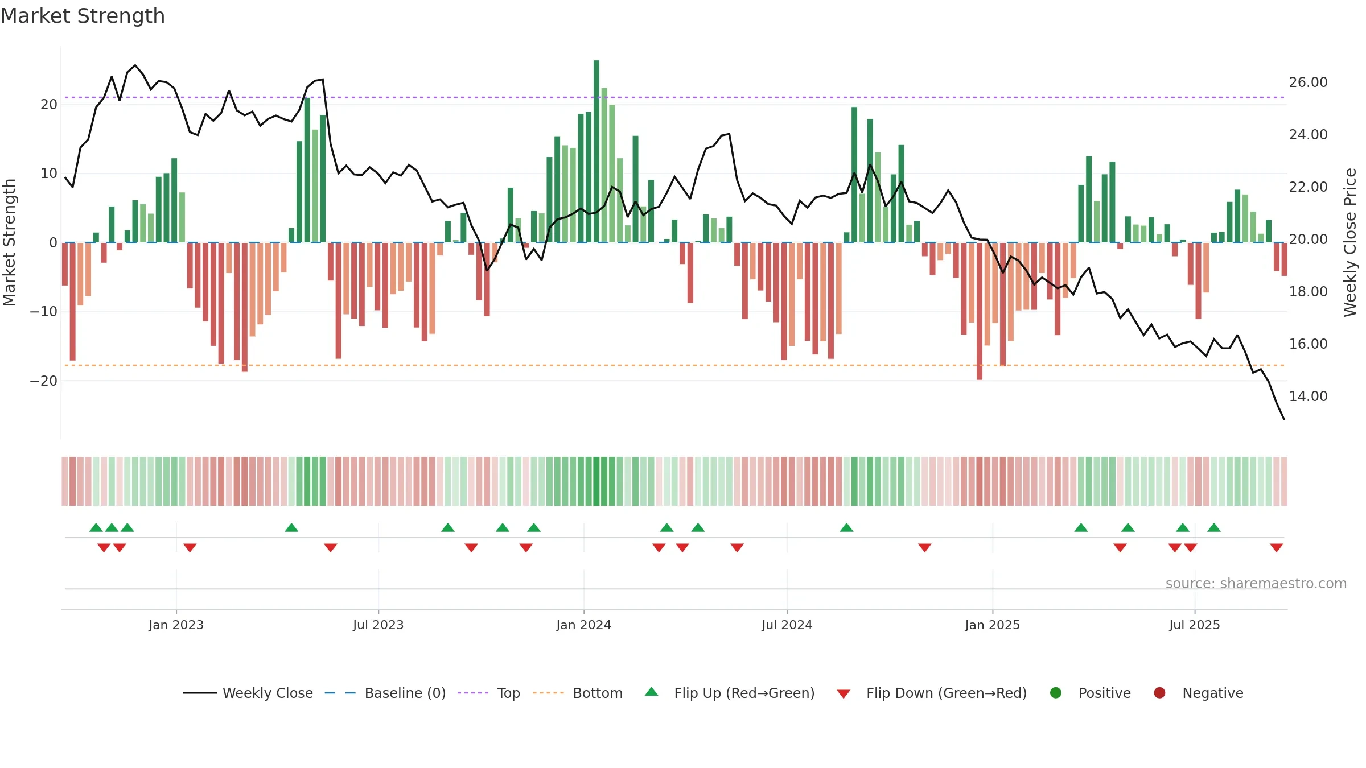Screen dimensions: 1366x768
Task: Click the green Positive legend dot
Action: 1056,693
